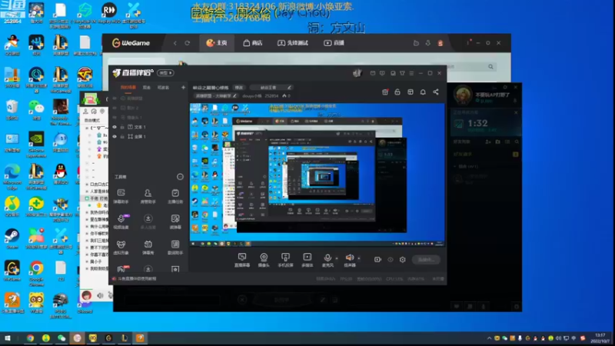Expand the microphone options arrow
Image resolution: width=615 pixels, height=346 pixels.
click(337, 258)
